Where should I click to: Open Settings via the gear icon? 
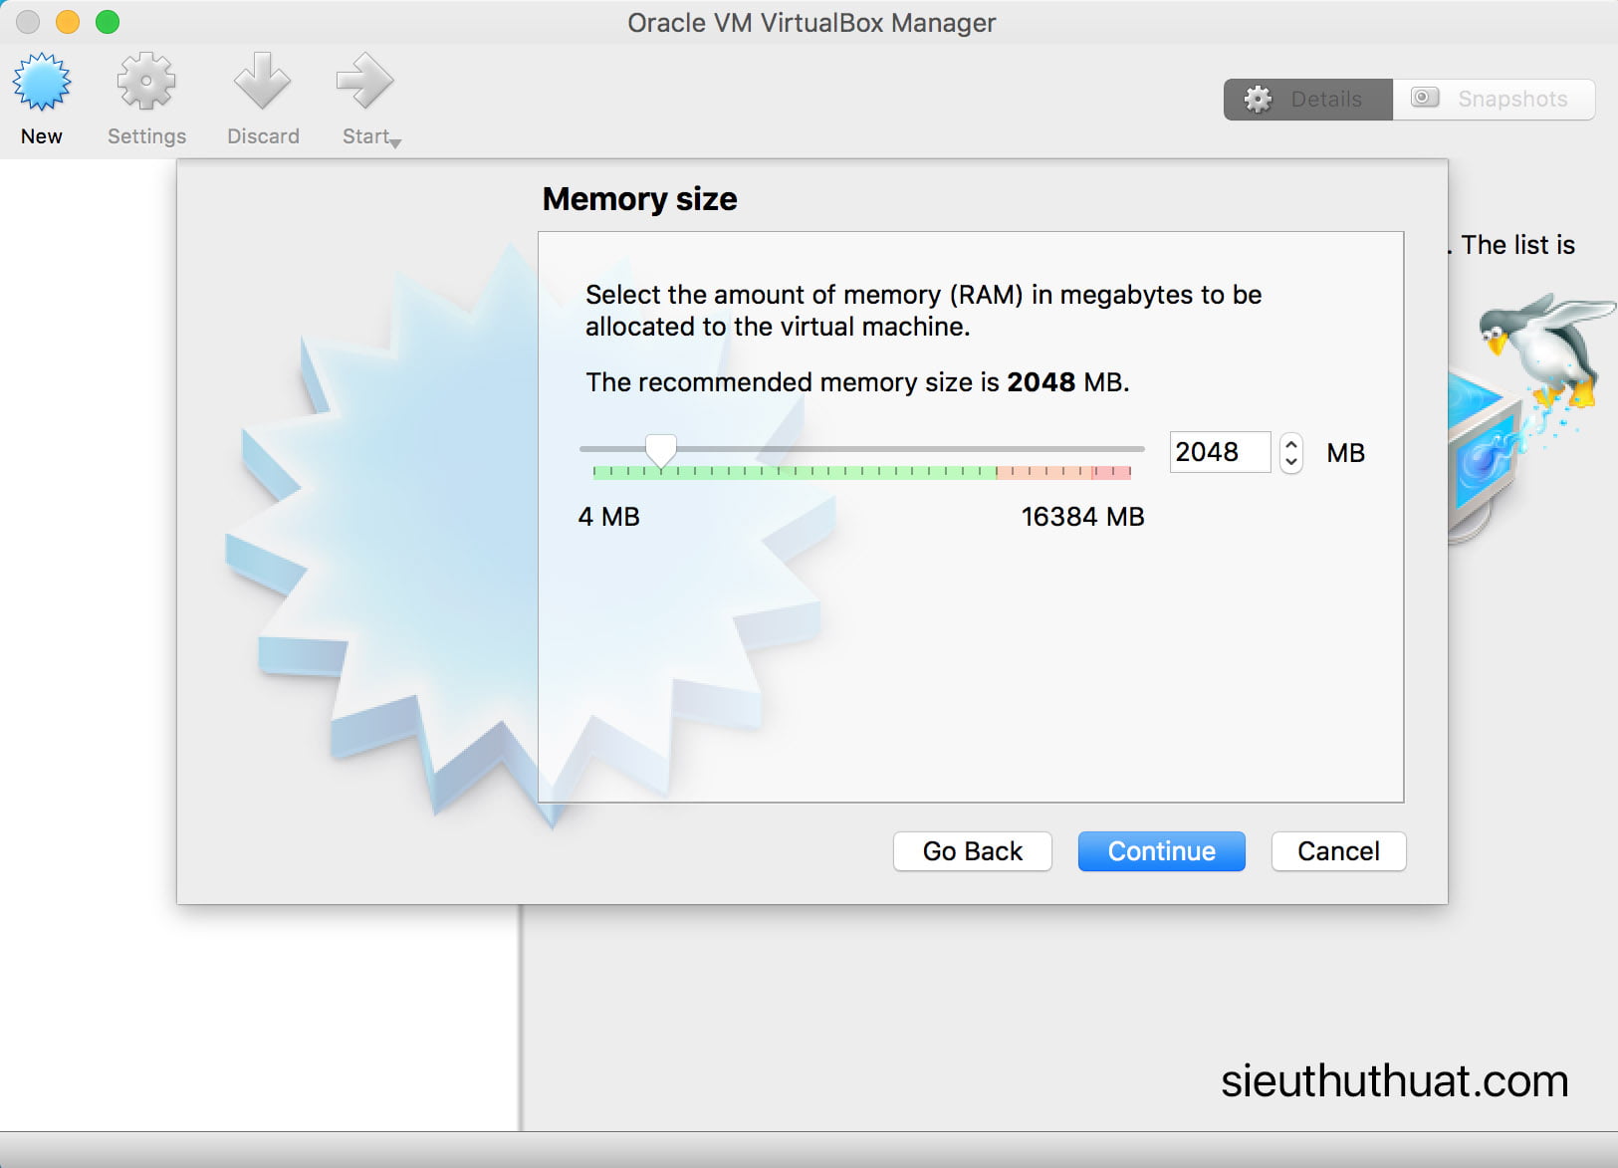pyautogui.click(x=146, y=83)
